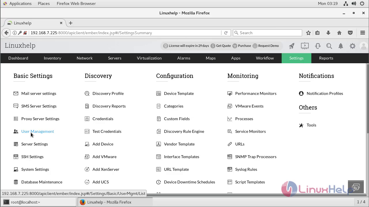
Task: Click the Tools wrench icon
Action: pyautogui.click(x=301, y=125)
